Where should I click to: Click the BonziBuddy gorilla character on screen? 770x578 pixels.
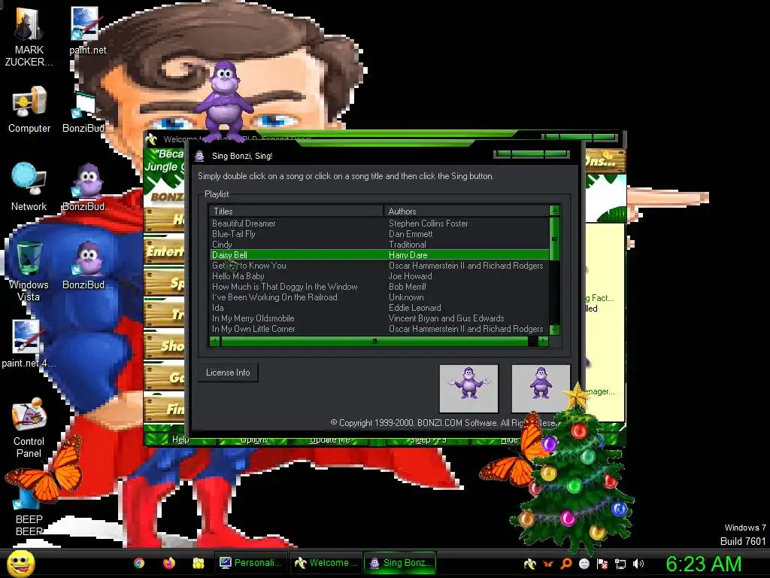(x=224, y=100)
